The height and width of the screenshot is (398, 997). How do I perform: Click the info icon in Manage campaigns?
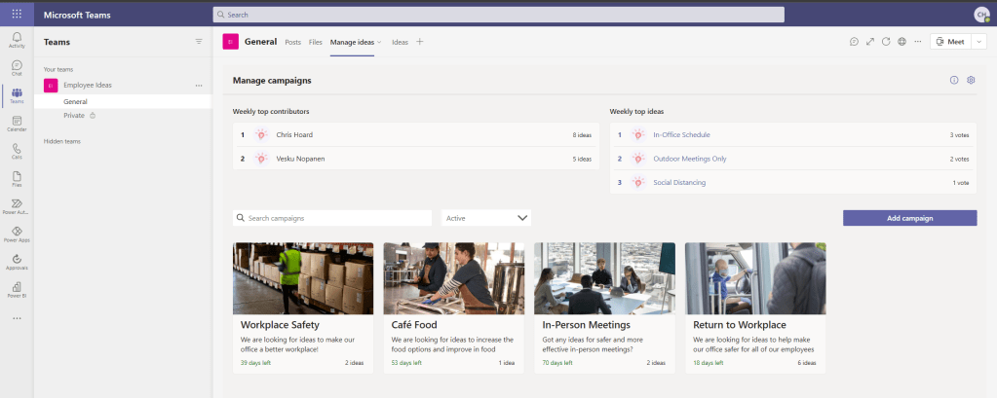point(954,80)
